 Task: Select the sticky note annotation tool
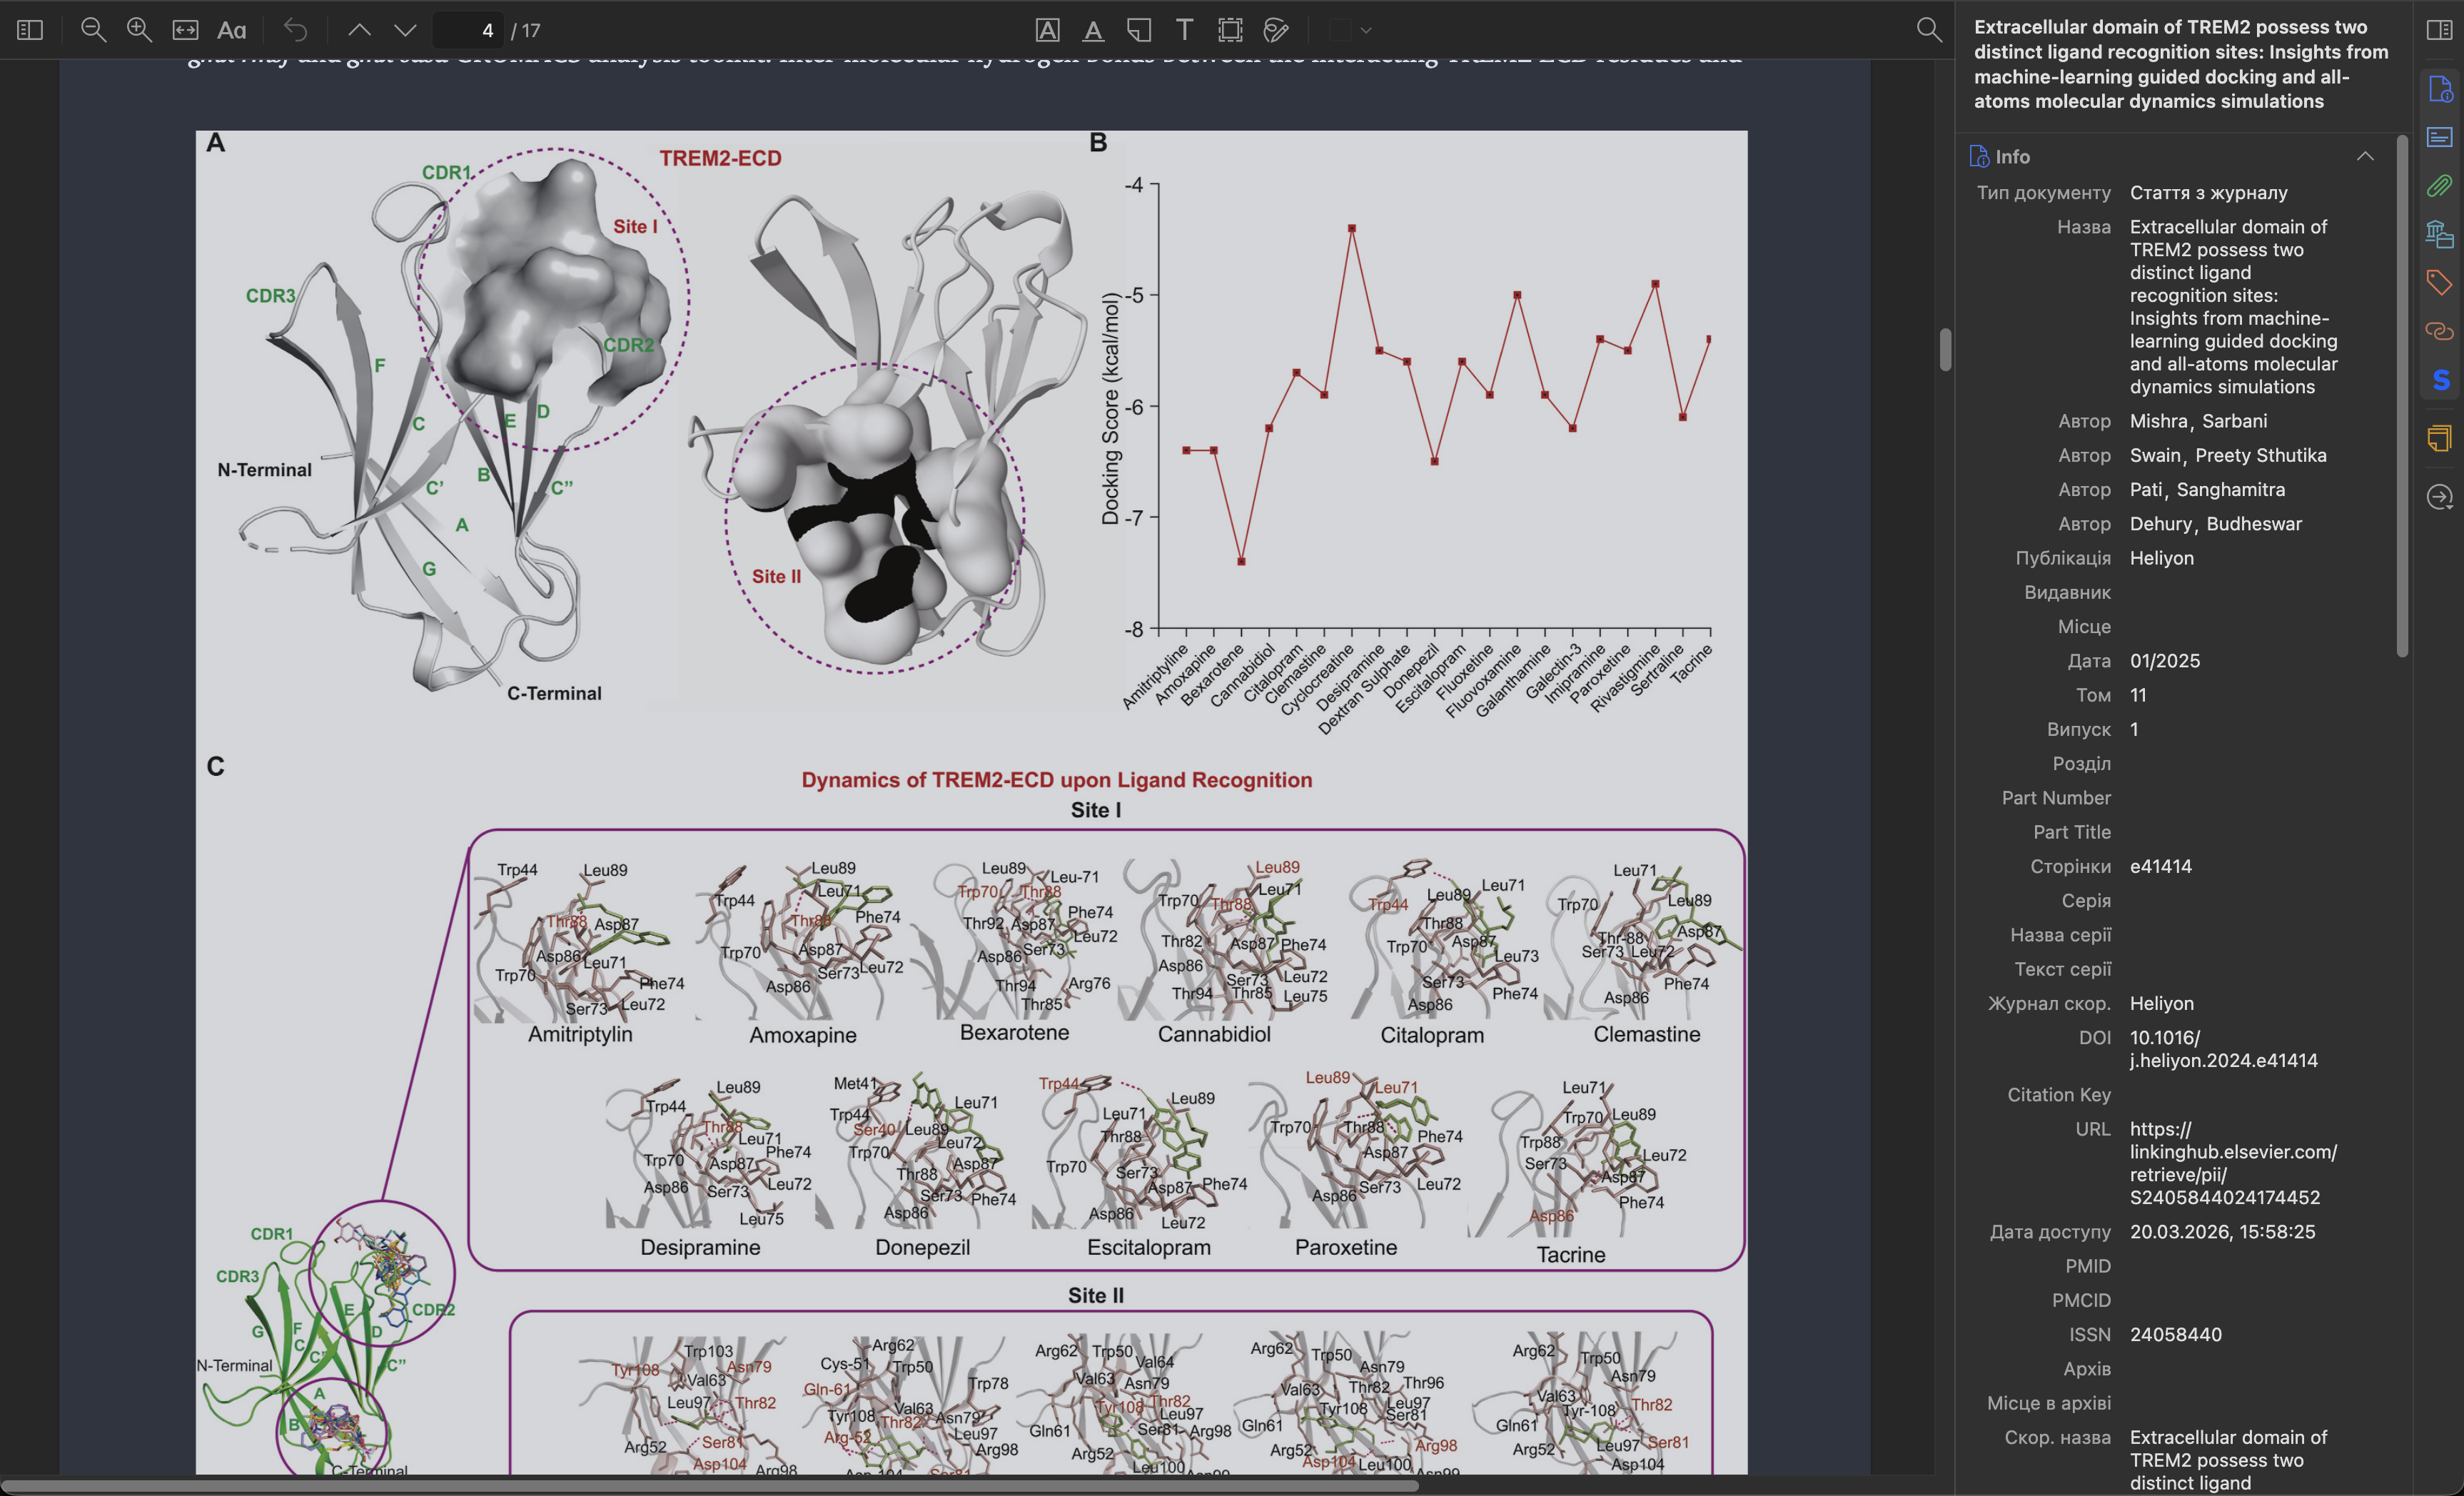1139,30
